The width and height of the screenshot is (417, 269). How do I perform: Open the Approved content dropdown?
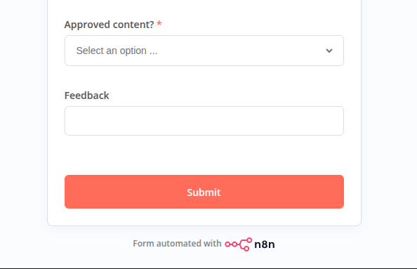click(204, 51)
